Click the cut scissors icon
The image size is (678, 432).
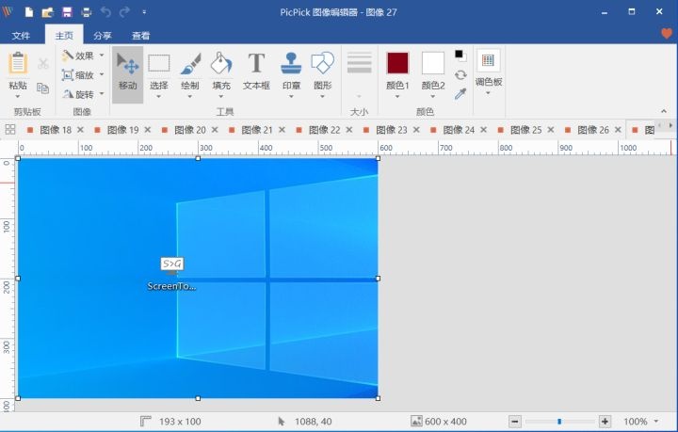coord(42,64)
